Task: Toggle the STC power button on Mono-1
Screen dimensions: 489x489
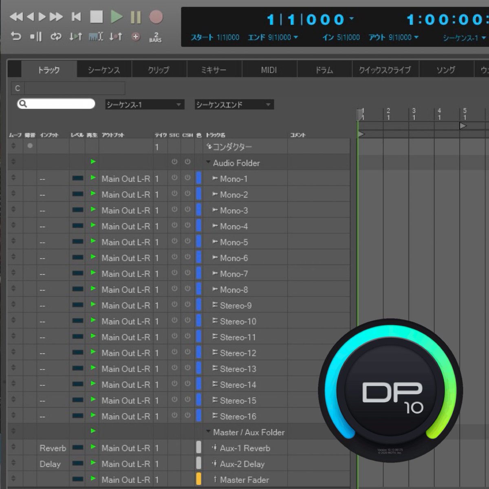Action: [174, 178]
